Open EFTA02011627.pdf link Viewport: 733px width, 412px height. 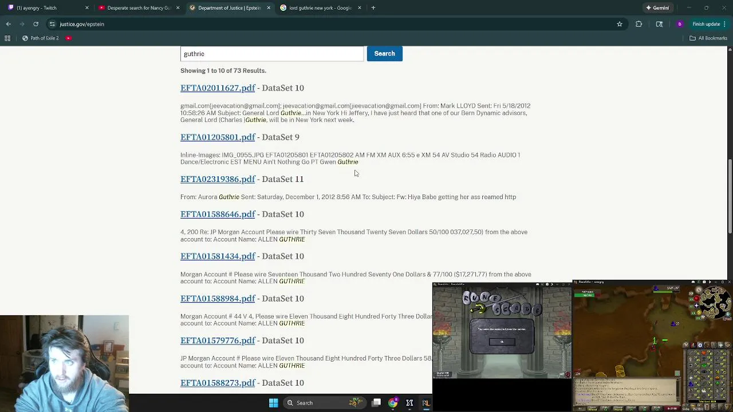point(218,88)
